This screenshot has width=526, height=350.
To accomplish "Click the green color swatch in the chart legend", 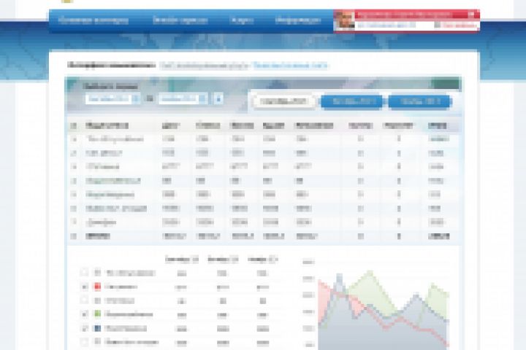I will pyautogui.click(x=97, y=314).
